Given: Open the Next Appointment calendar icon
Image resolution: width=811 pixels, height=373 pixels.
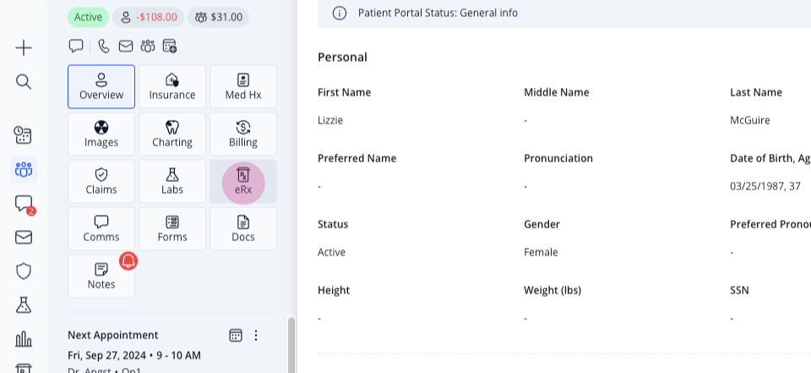Looking at the screenshot, I should point(236,335).
